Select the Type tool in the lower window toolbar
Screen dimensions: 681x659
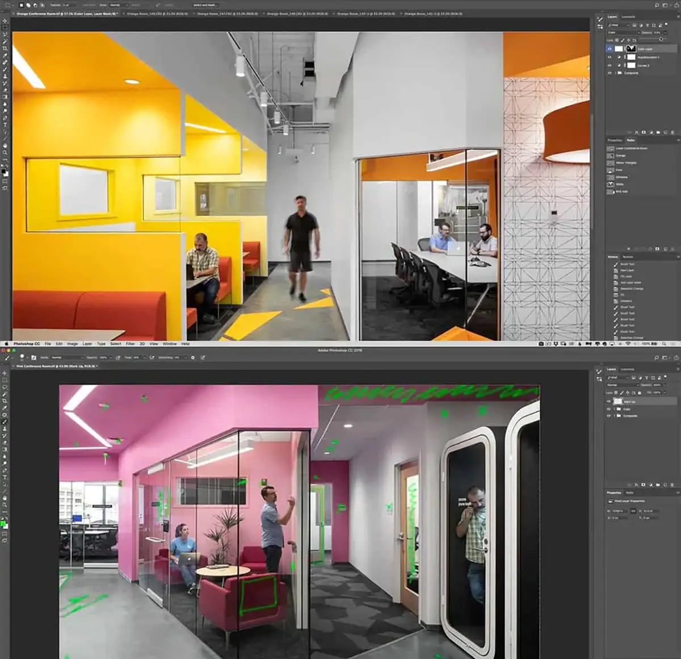pyautogui.click(x=5, y=477)
